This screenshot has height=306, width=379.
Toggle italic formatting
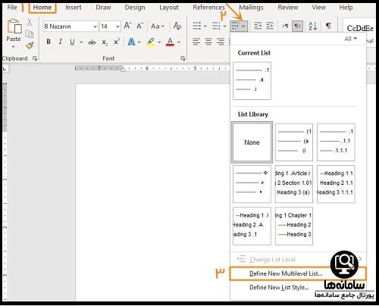click(x=61, y=42)
